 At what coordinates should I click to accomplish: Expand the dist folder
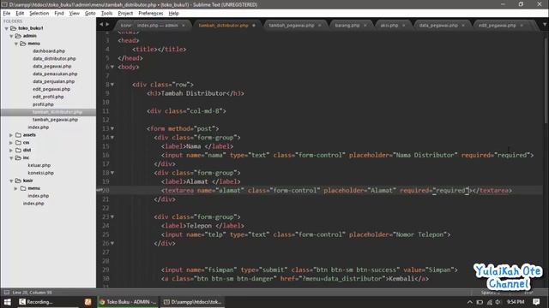pyautogui.click(x=11, y=151)
